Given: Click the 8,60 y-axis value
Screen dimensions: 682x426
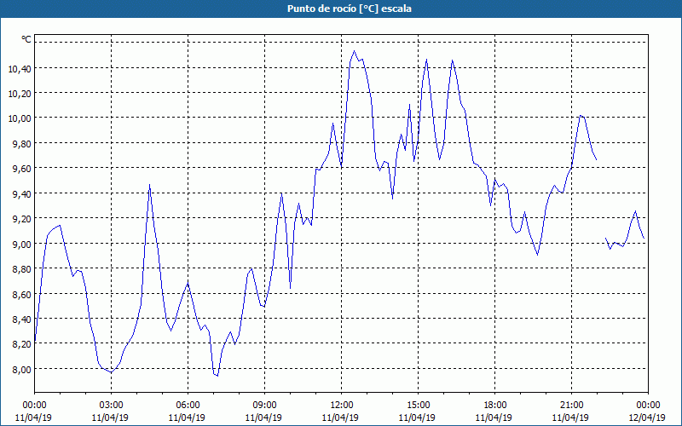Looking at the screenshot, I should click(x=22, y=294).
